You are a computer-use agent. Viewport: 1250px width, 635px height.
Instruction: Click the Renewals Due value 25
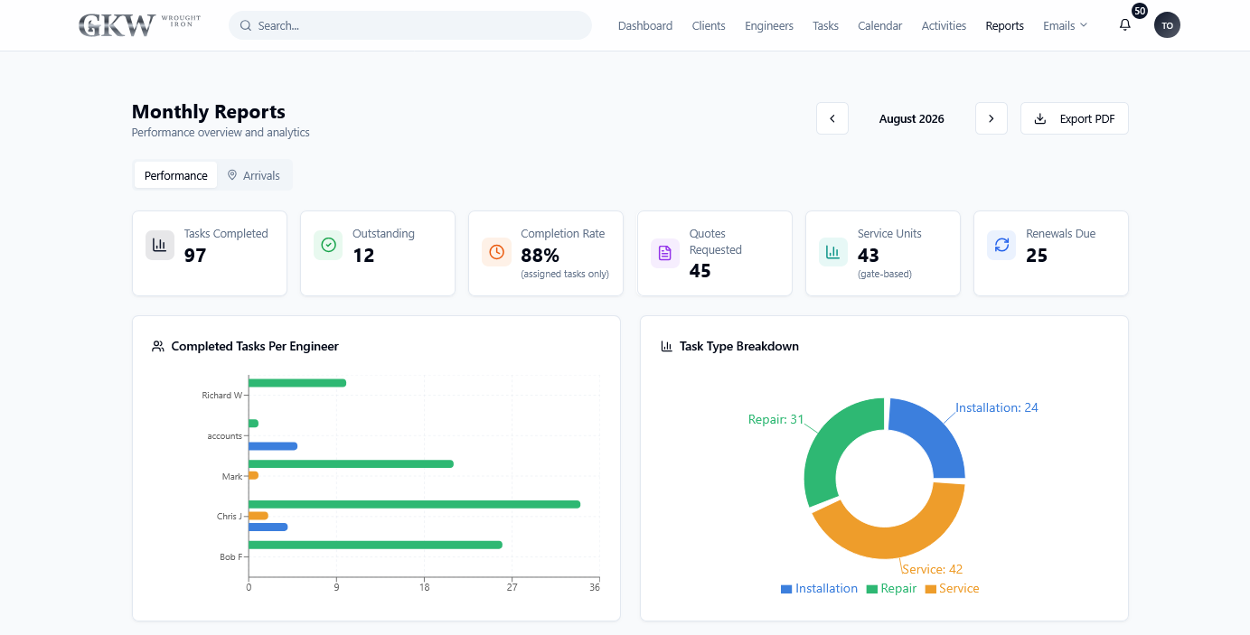pyautogui.click(x=1037, y=256)
